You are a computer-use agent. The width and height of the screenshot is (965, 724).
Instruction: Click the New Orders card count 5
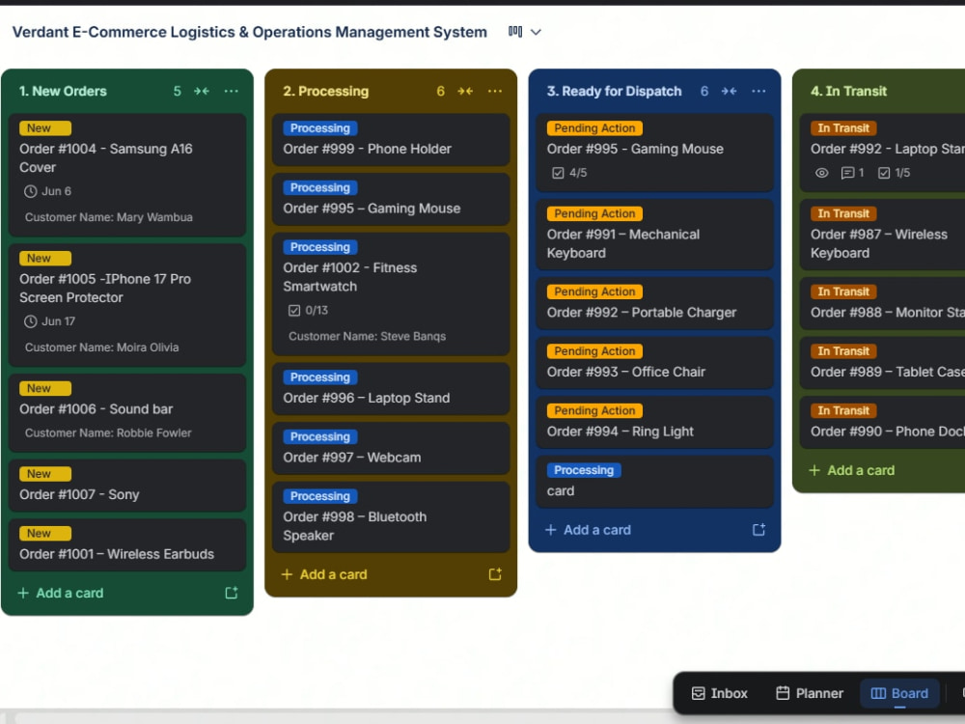coord(178,91)
